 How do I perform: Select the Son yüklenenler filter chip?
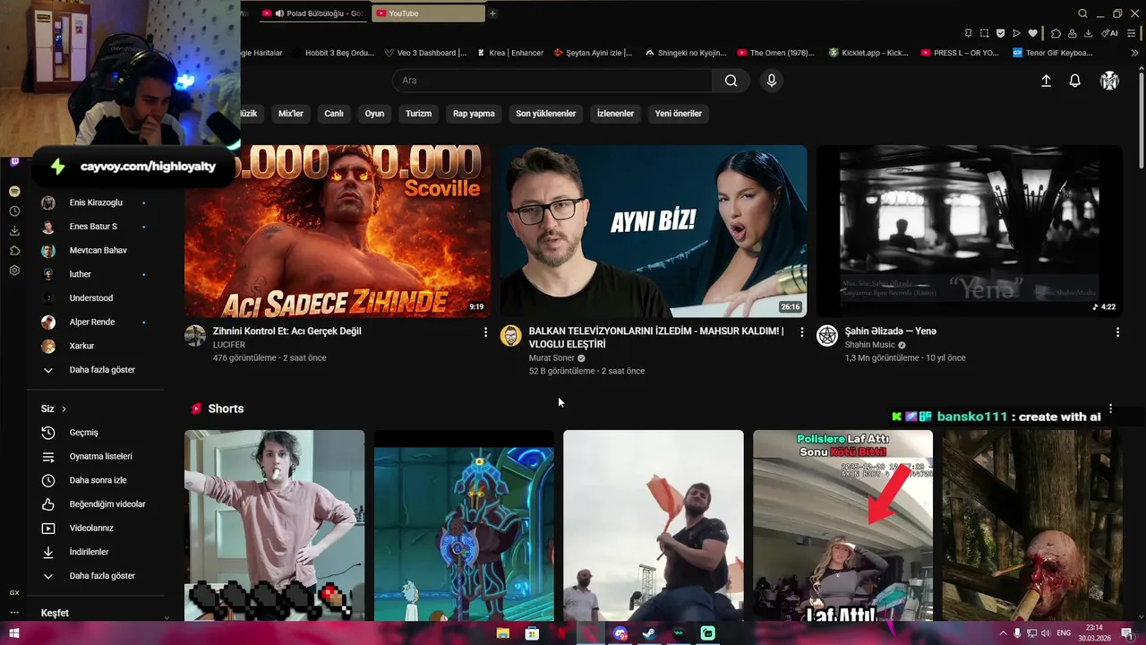tap(545, 114)
